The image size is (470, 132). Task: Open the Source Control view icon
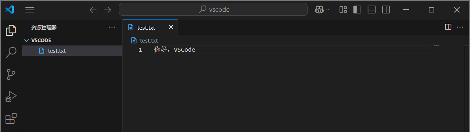(x=11, y=74)
